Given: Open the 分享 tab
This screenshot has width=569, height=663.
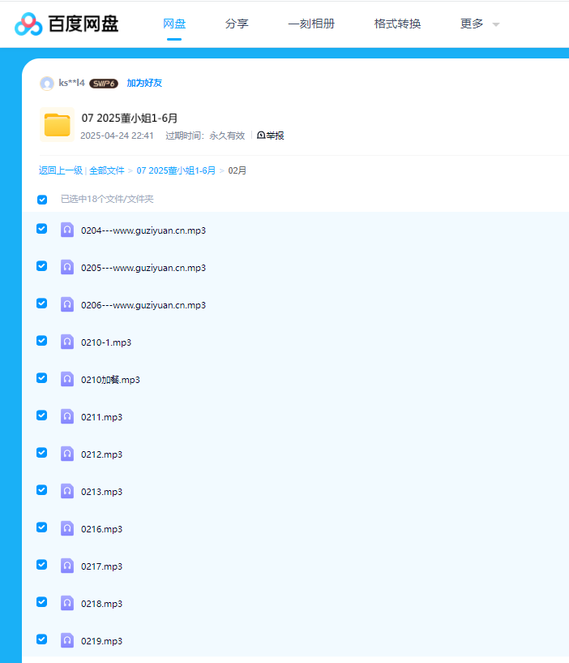Looking at the screenshot, I should pos(237,24).
